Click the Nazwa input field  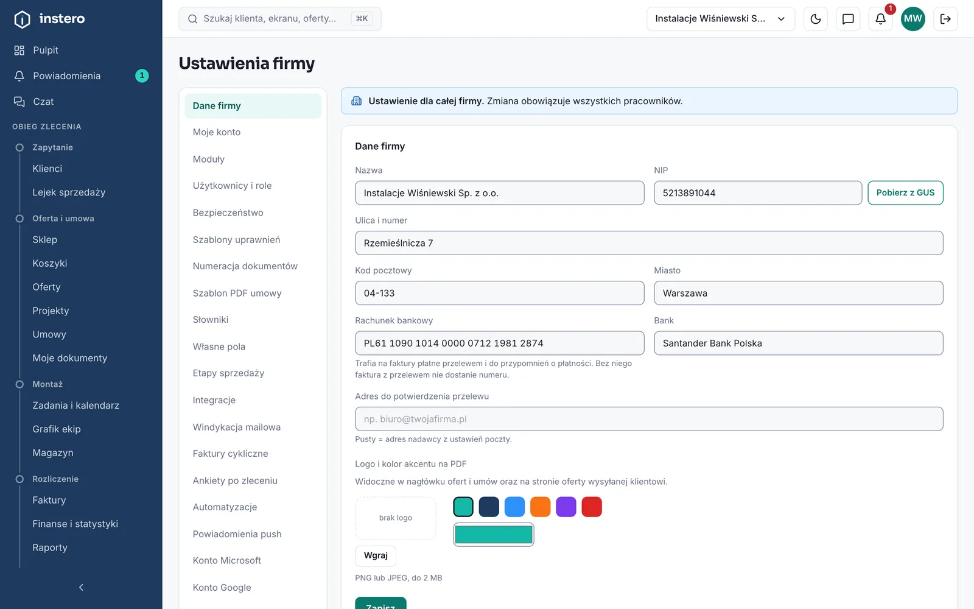tap(500, 193)
